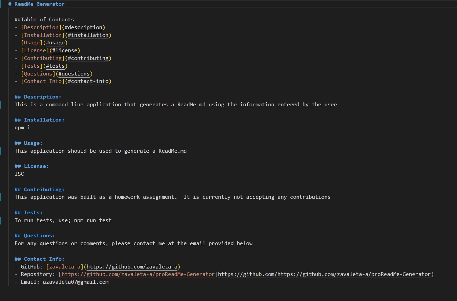Click the "ISC" license value
This screenshot has height=301, width=457.
[x=19, y=174]
